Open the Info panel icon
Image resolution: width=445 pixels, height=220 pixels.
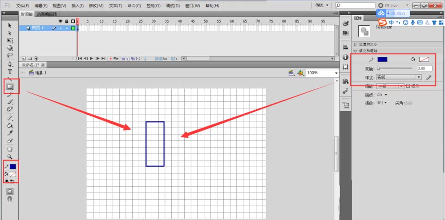(x=345, y=57)
